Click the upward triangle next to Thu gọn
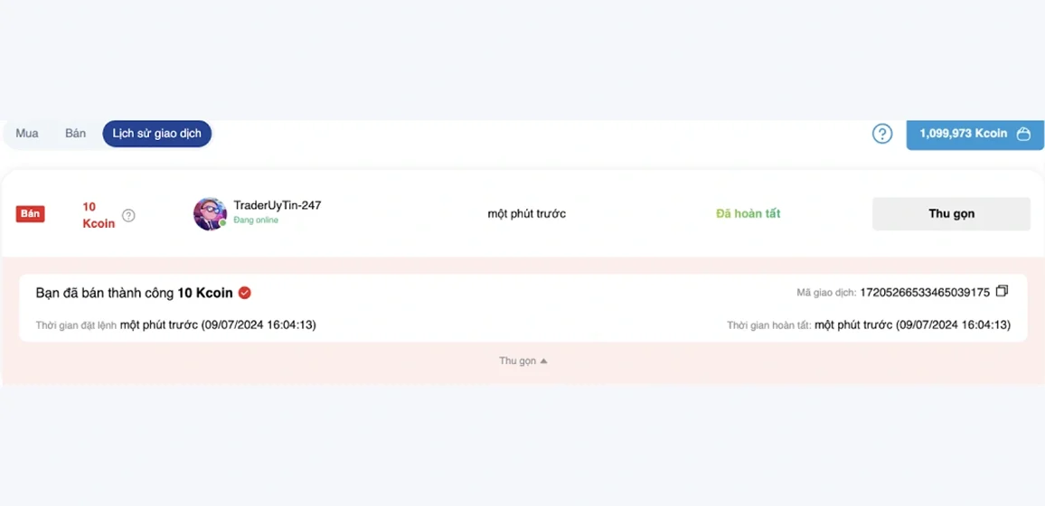1045x506 pixels. click(x=544, y=361)
